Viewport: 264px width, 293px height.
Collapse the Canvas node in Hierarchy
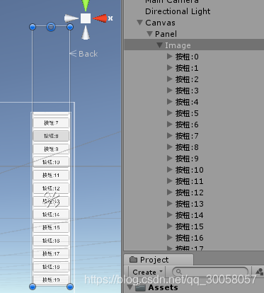click(x=140, y=23)
